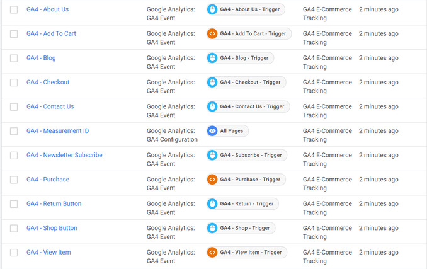
Task: Click the mouse icon on Subscribe trigger
Action: click(x=212, y=155)
